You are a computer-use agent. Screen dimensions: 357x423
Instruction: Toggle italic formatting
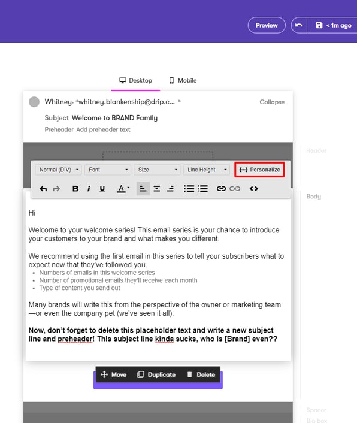pos(89,189)
